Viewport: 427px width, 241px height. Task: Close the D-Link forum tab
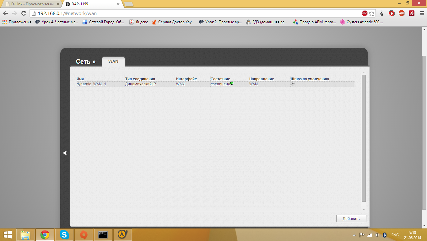pyautogui.click(x=57, y=4)
